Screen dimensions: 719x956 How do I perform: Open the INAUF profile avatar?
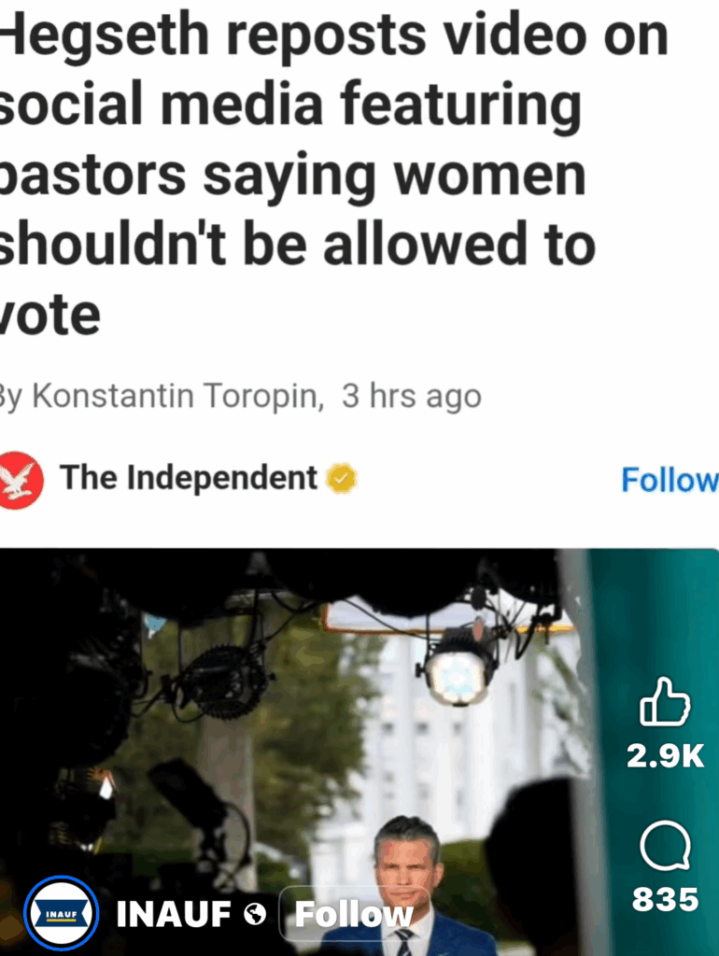pyautogui.click(x=61, y=913)
